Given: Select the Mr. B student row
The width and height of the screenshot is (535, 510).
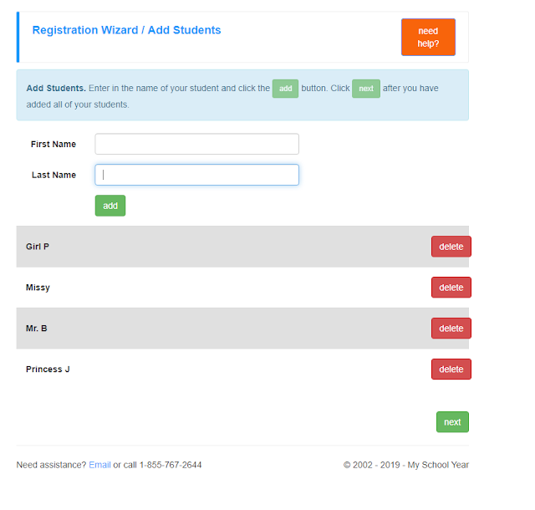Looking at the screenshot, I should [242, 329].
